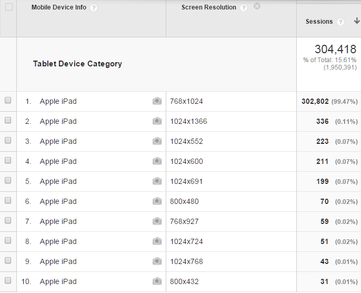
Task: Check the box for row 1 (768x1024)
Action: pos(8,100)
